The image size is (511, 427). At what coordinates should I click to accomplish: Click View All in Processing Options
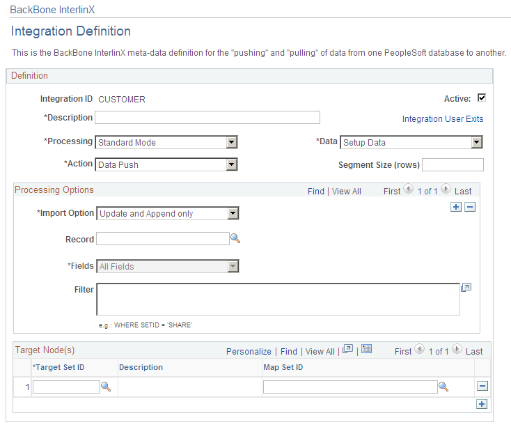[x=347, y=192]
